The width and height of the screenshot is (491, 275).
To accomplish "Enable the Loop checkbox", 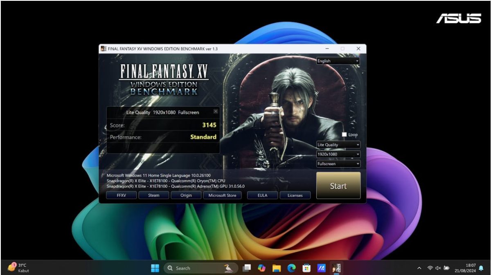I will click(x=345, y=134).
